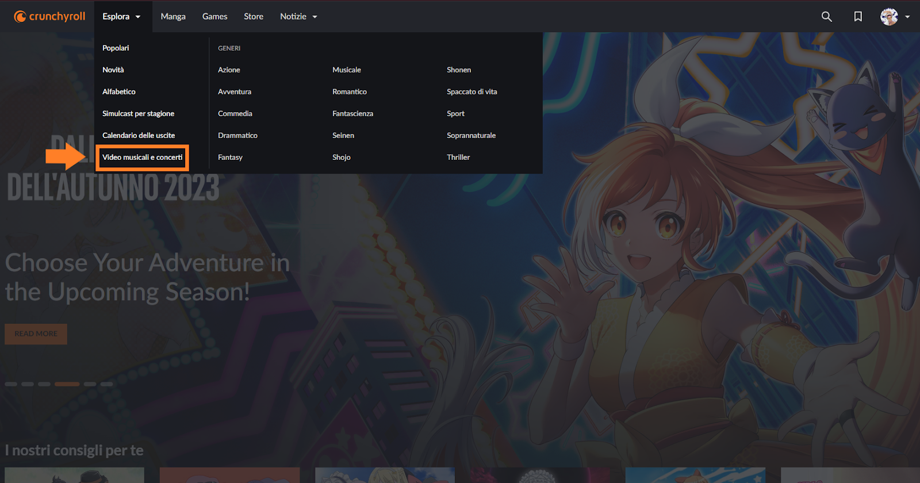The width and height of the screenshot is (920, 483).
Task: Choose the Romantico genre
Action: [350, 91]
